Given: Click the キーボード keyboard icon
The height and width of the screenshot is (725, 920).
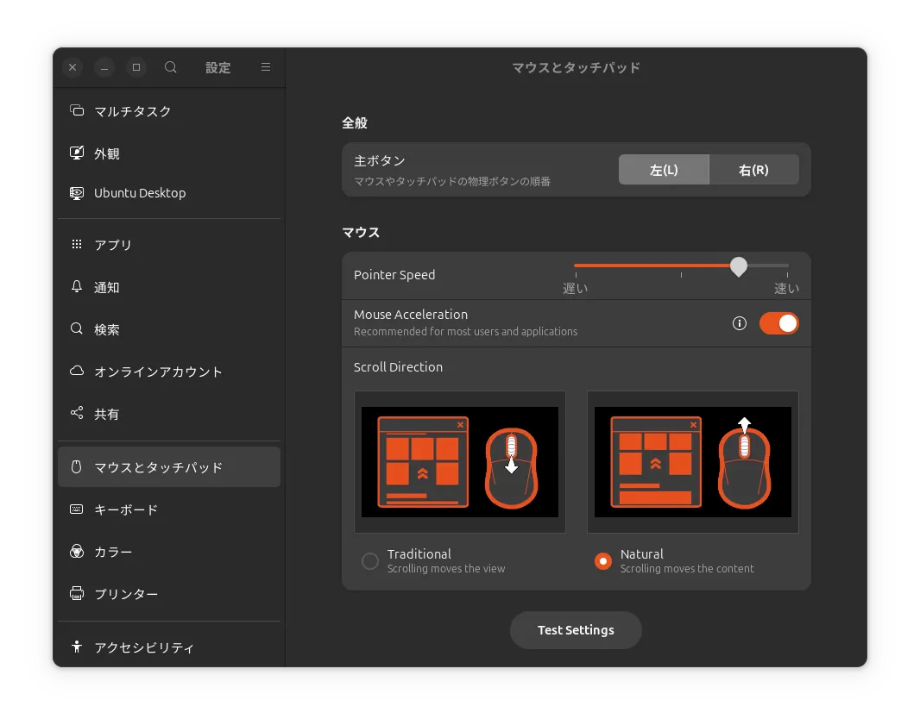Looking at the screenshot, I should point(77,509).
